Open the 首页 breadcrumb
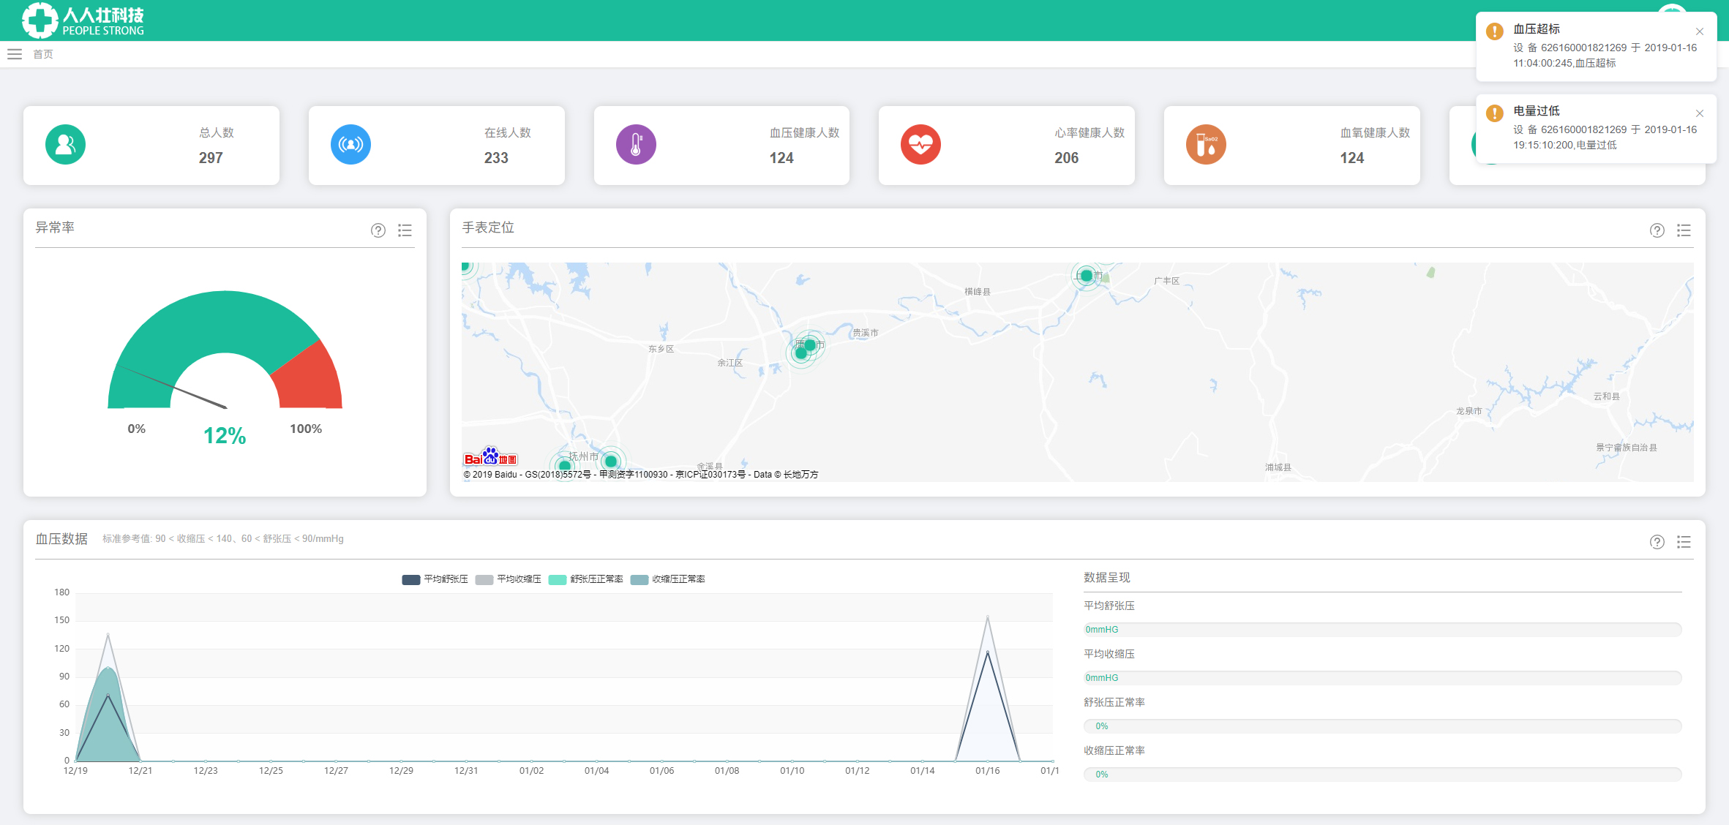1729x825 pixels. (43, 54)
